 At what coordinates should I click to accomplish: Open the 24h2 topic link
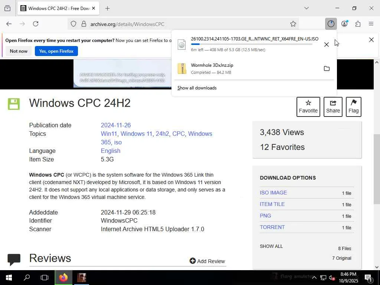[x=162, y=134]
